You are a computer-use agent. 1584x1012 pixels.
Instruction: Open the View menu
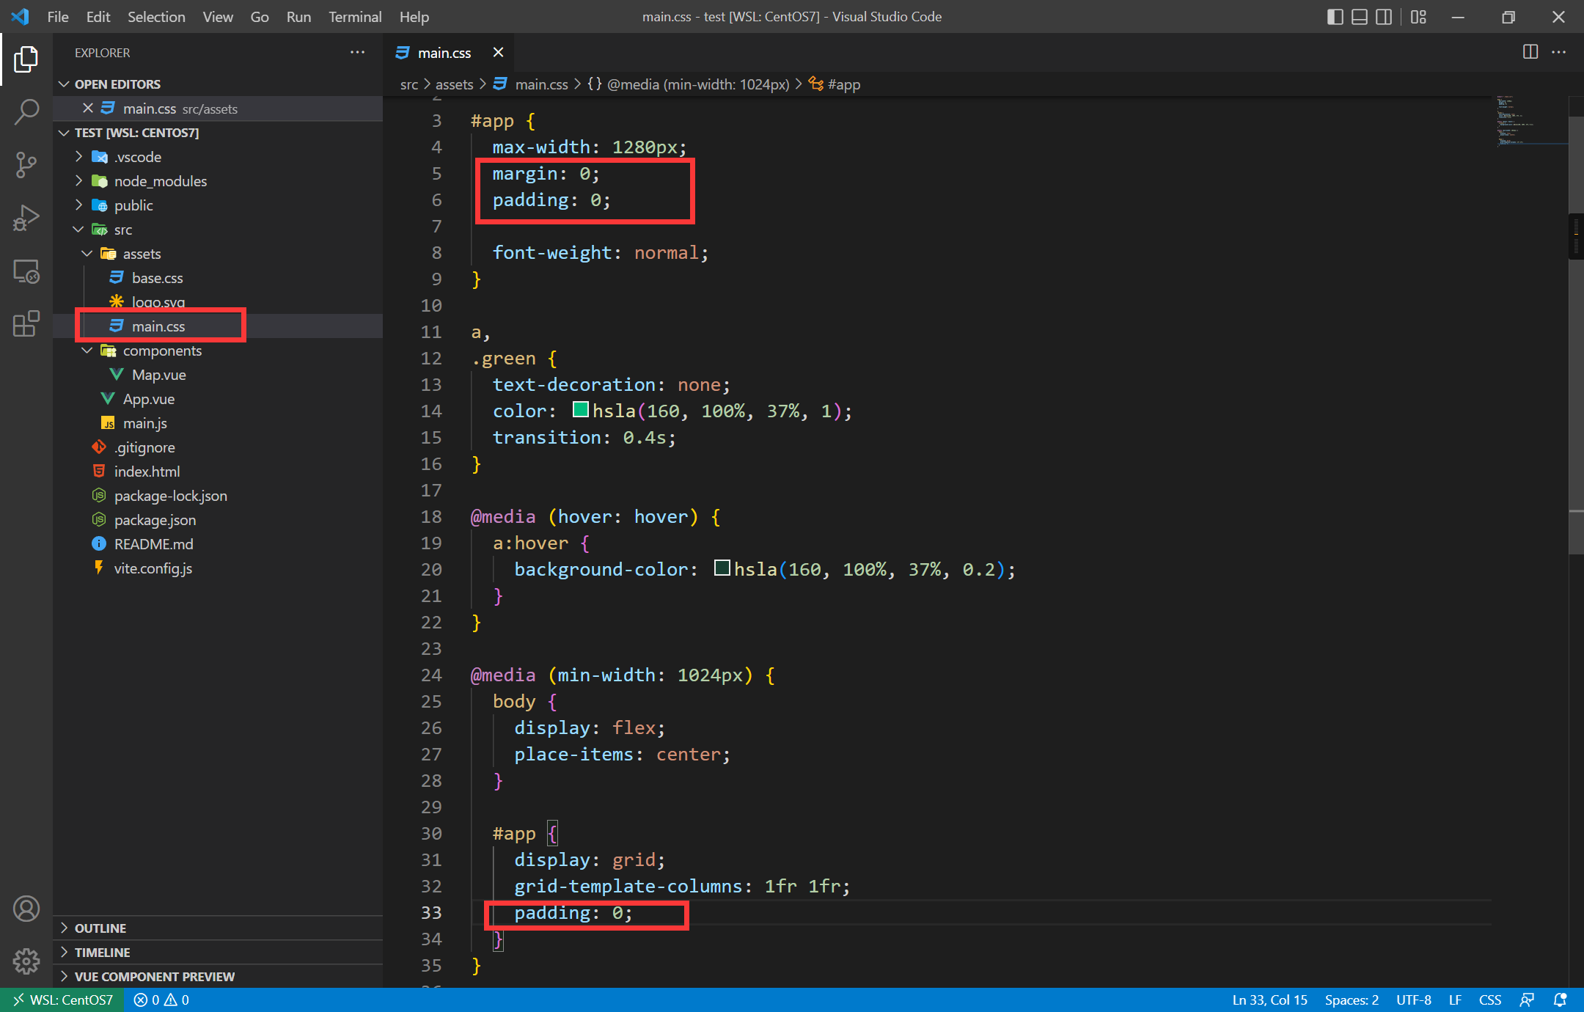click(218, 17)
